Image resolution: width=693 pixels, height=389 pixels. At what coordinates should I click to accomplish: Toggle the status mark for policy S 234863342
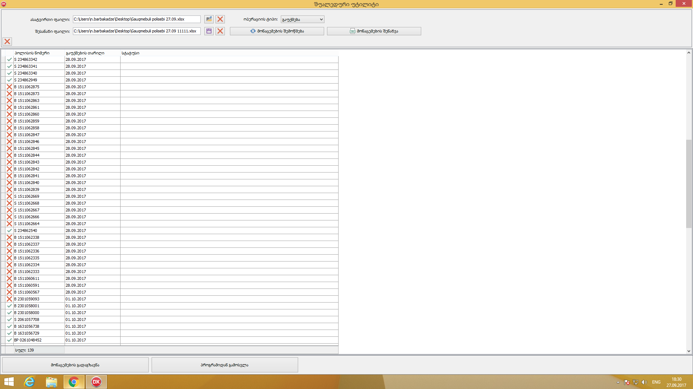(9, 59)
